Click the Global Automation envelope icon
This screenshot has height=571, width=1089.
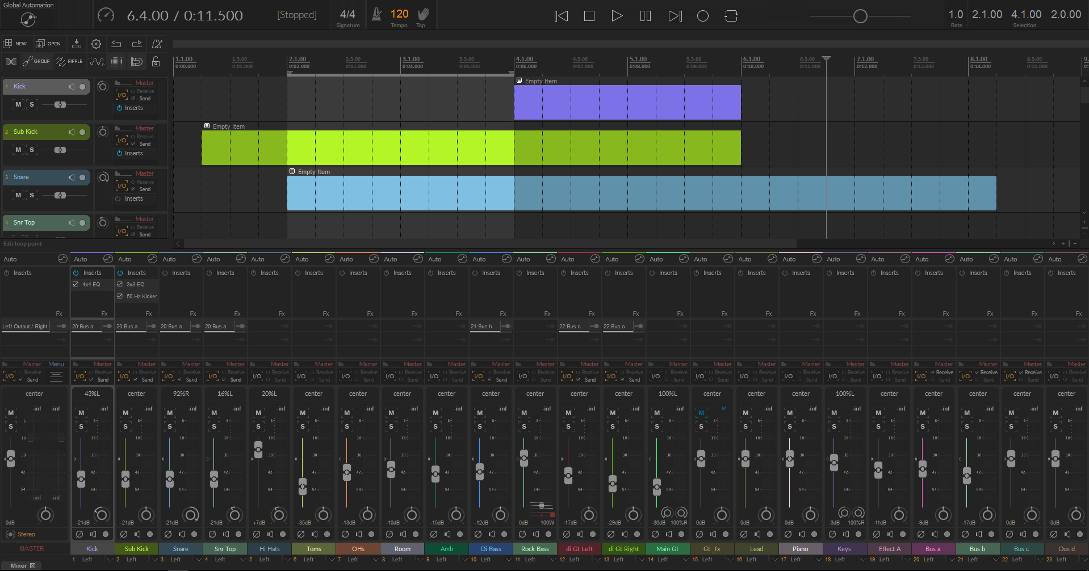28,20
